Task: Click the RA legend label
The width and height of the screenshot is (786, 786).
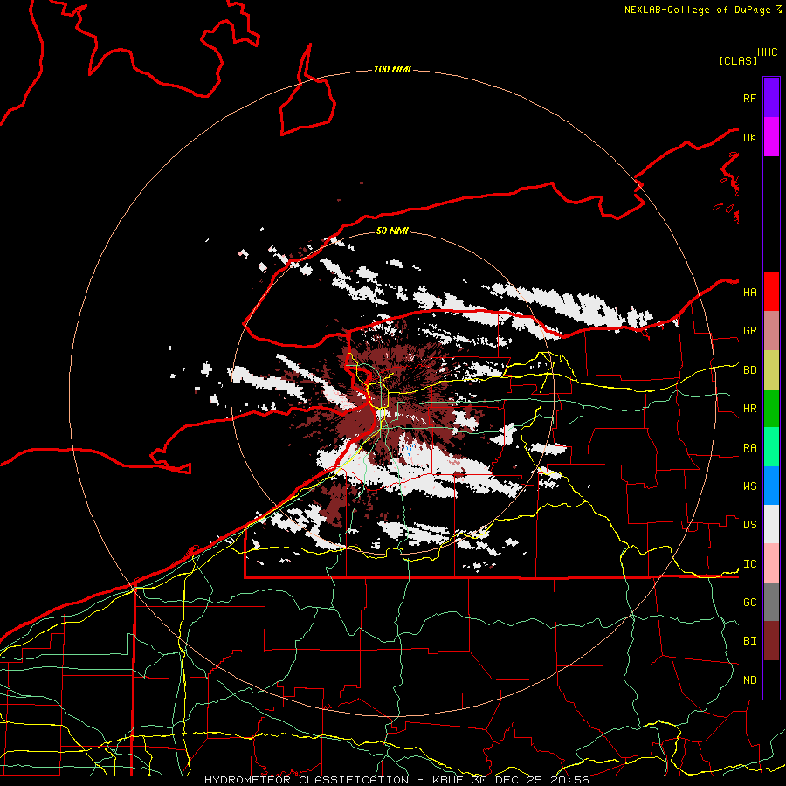Action: click(x=749, y=447)
